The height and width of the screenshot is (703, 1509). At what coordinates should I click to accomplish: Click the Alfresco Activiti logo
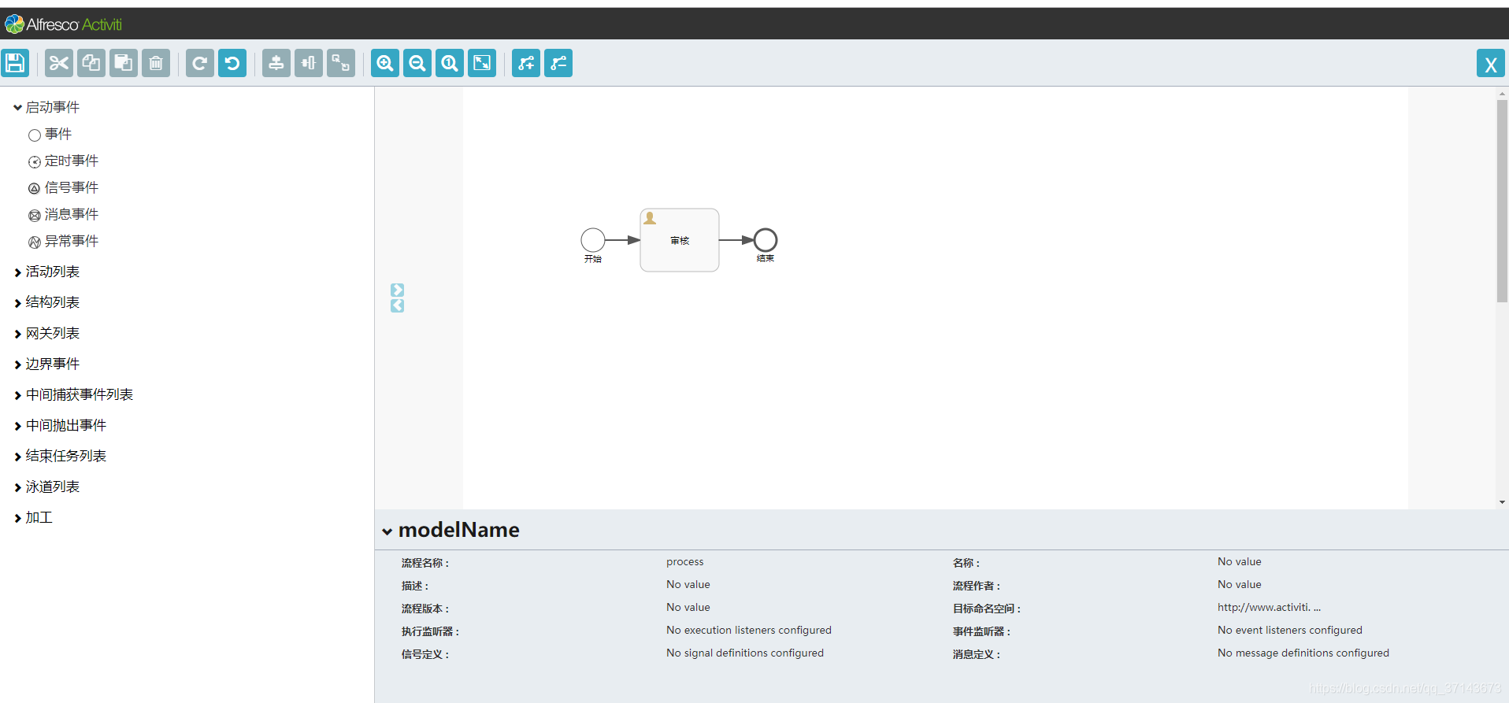[64, 24]
